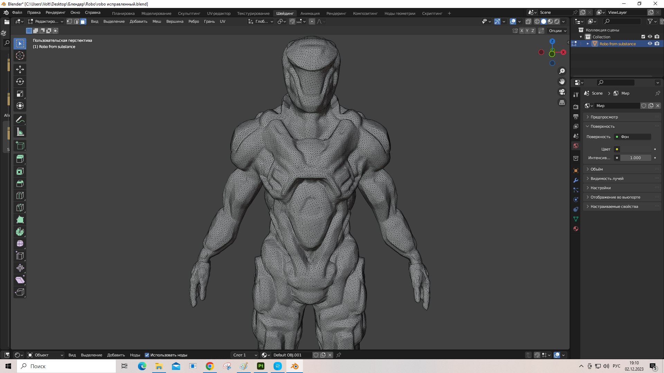This screenshot has width=664, height=373.
Task: Open the Глоб... transform orientation dropdown
Action: (x=261, y=21)
